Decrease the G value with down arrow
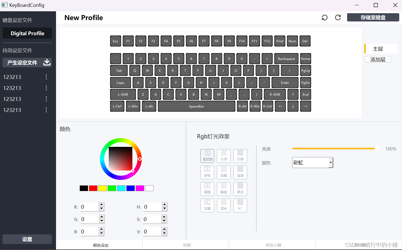This screenshot has width=402, height=250. tap(102, 221)
